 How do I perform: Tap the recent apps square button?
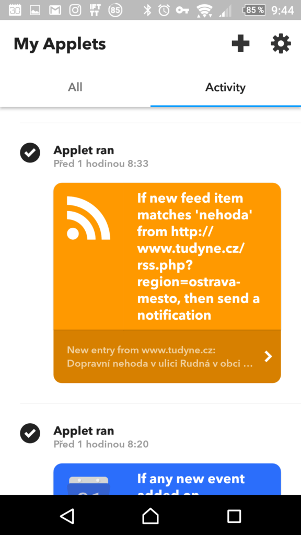point(234,516)
